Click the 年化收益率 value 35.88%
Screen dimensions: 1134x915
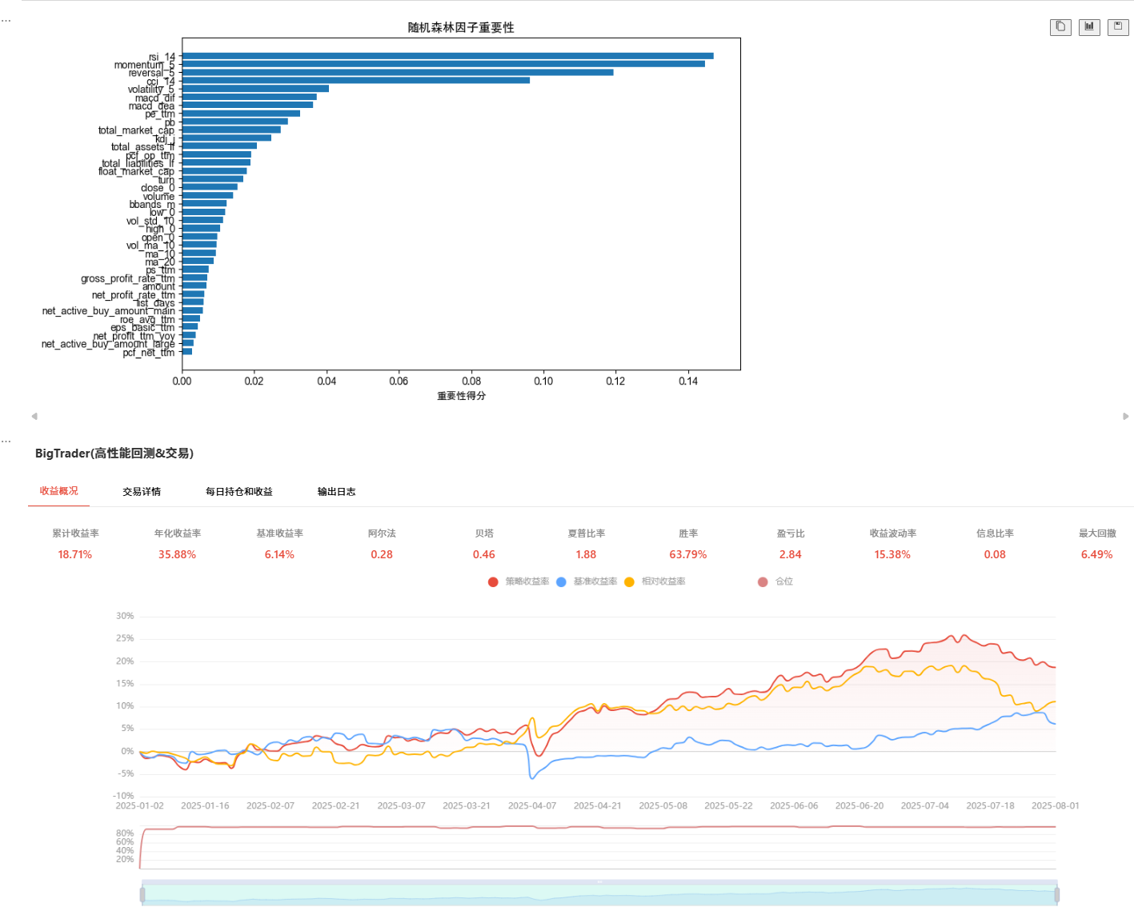[x=177, y=554]
